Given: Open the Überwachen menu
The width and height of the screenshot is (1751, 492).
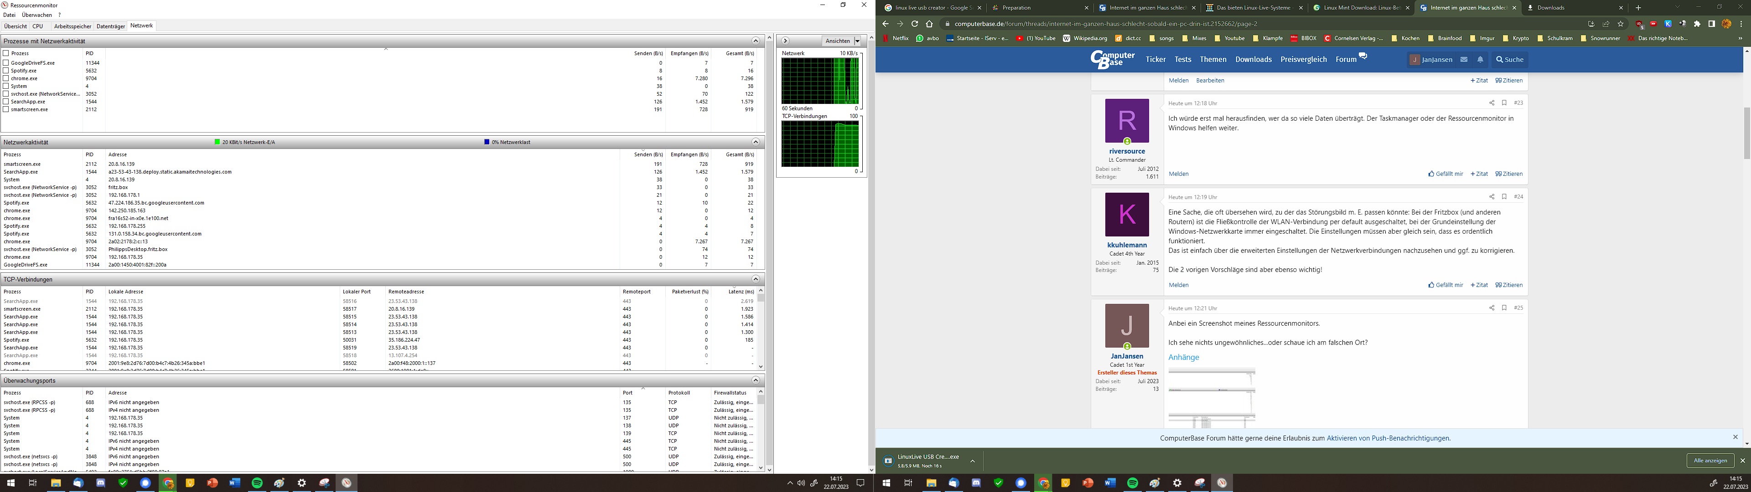Looking at the screenshot, I should 36,15.
